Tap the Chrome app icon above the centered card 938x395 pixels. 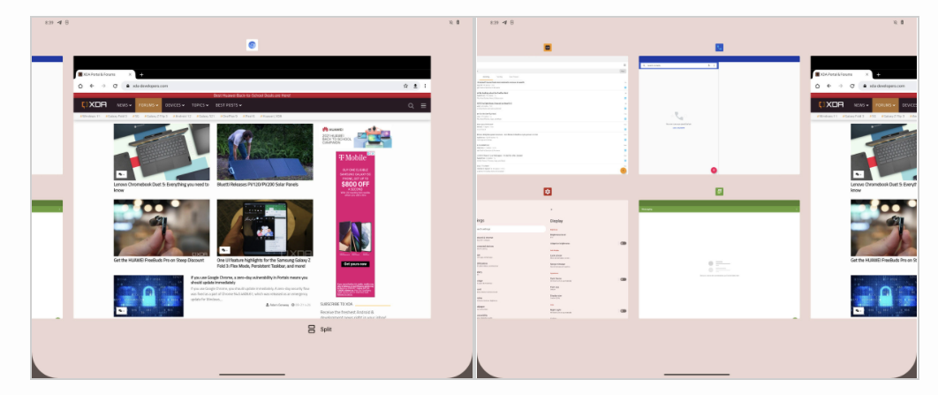coord(252,45)
